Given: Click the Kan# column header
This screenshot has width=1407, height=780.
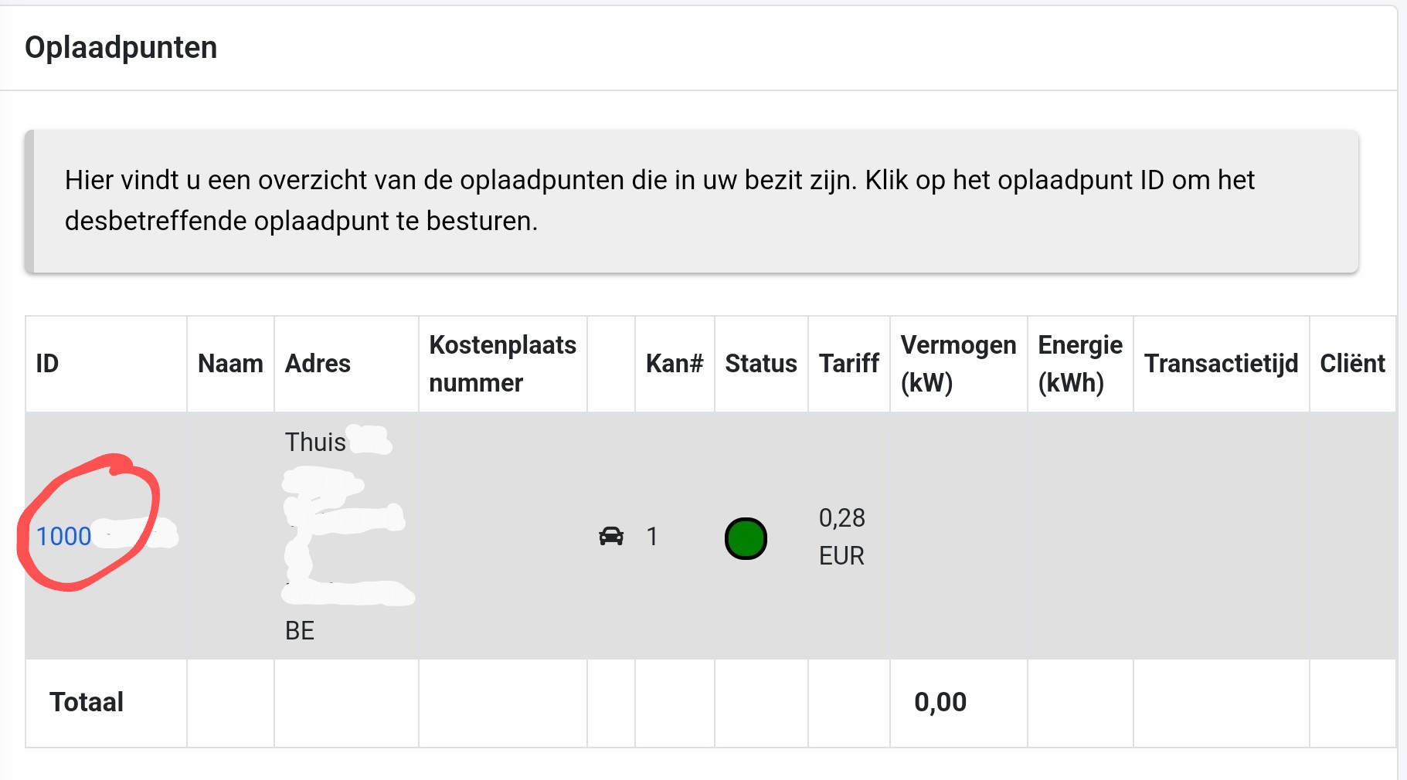Looking at the screenshot, I should click(675, 364).
